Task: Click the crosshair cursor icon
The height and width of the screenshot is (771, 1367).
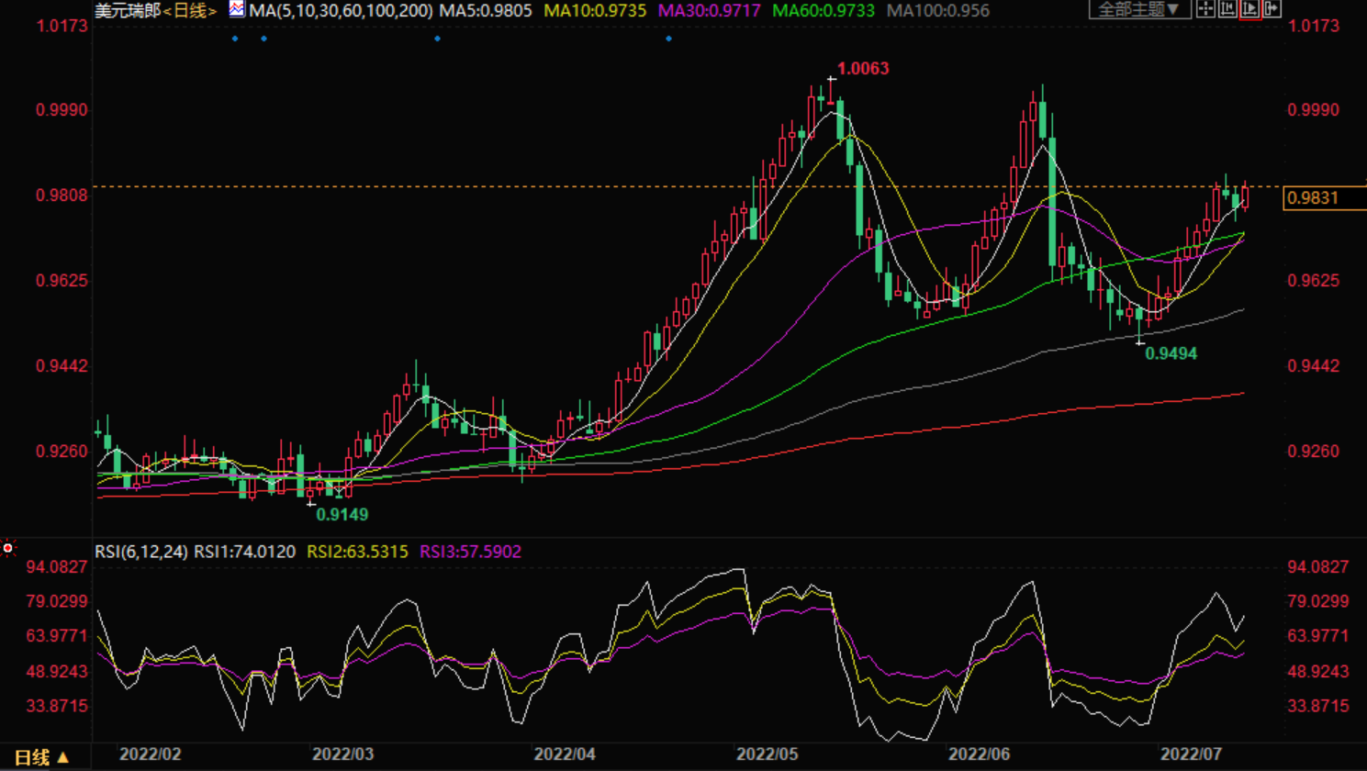Action: coord(1205,9)
